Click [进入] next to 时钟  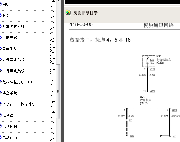(x=52, y=15)
